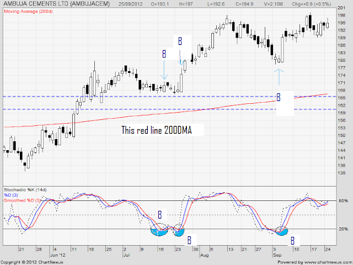Click the 25 date label on the time axis

pyautogui.click(x=109, y=250)
